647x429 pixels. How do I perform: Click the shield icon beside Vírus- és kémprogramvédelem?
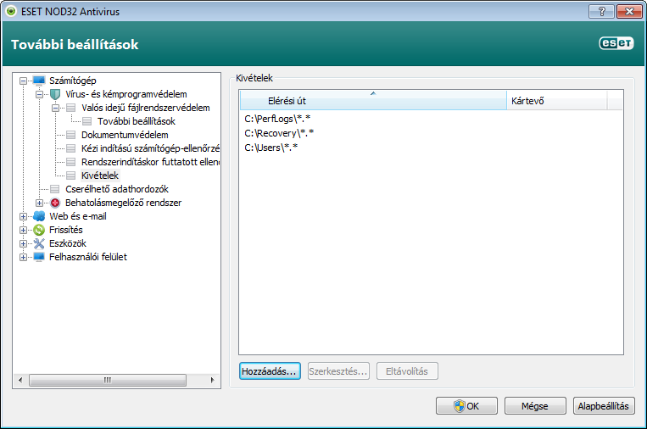point(55,94)
